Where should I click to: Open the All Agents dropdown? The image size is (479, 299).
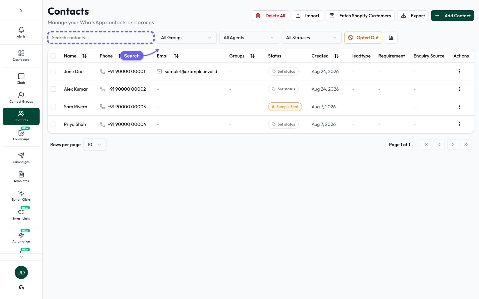point(249,38)
